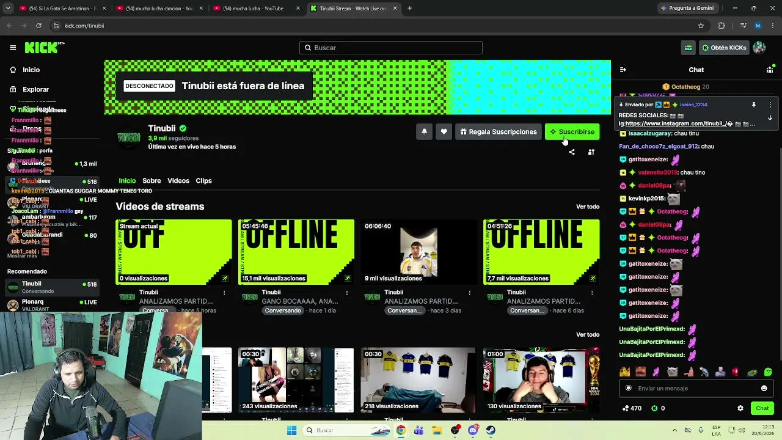Open Steam from the taskbar
This screenshot has height=440, width=782.
491,430
